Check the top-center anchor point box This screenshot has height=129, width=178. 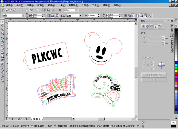(148, 62)
